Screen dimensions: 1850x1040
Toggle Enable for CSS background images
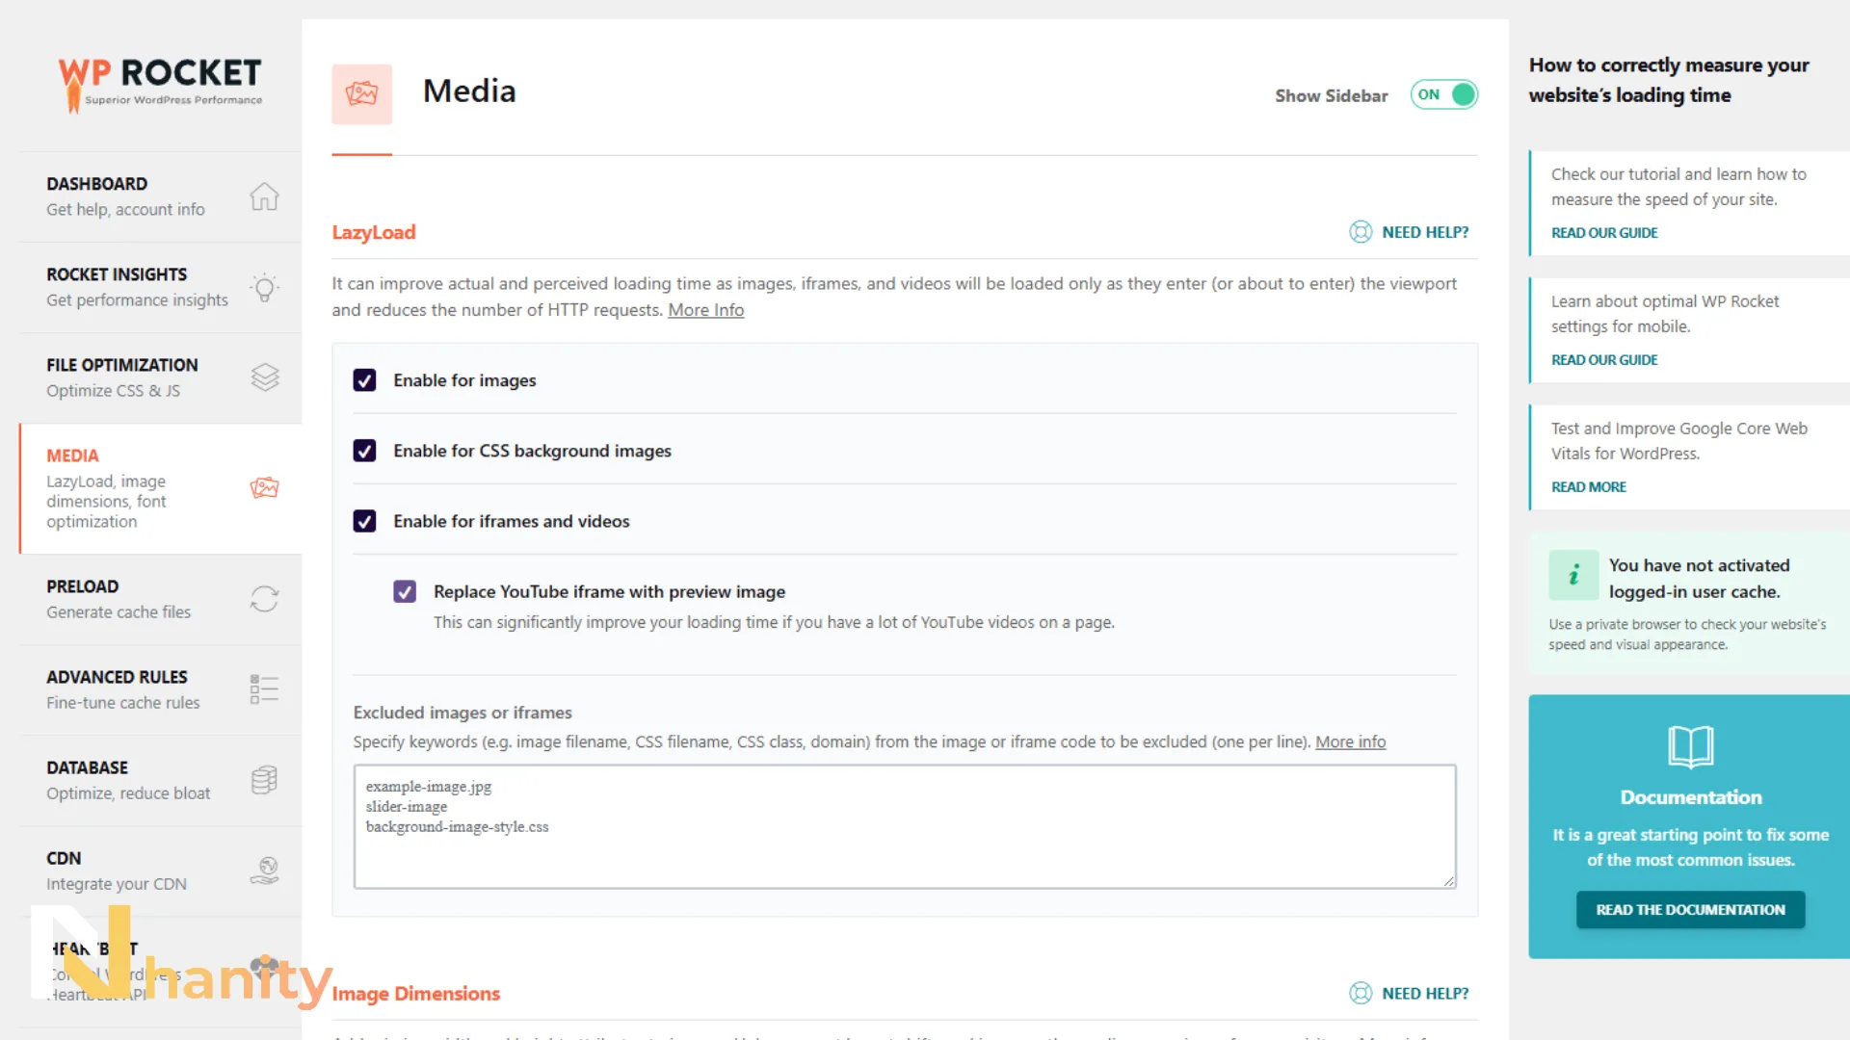364,451
